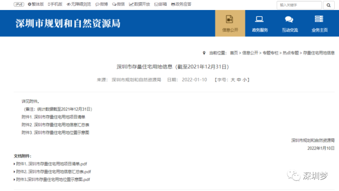Screen dimensions: 339x191
Task: Click source text 深圳市规划和自然资源局 under title
Action: click(x=136, y=80)
